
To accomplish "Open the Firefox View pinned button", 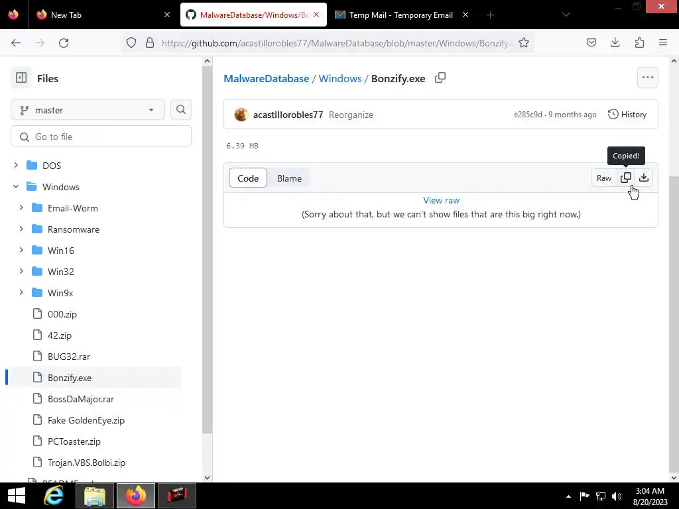I will click(13, 15).
